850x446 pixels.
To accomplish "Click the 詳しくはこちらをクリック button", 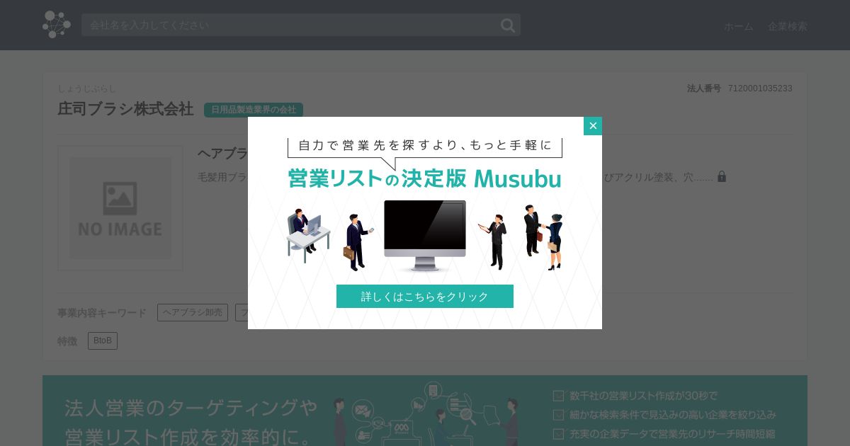I will pos(425,296).
